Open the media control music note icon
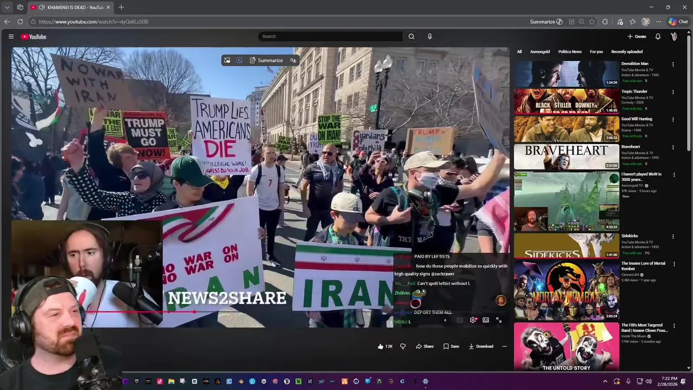 point(620,22)
